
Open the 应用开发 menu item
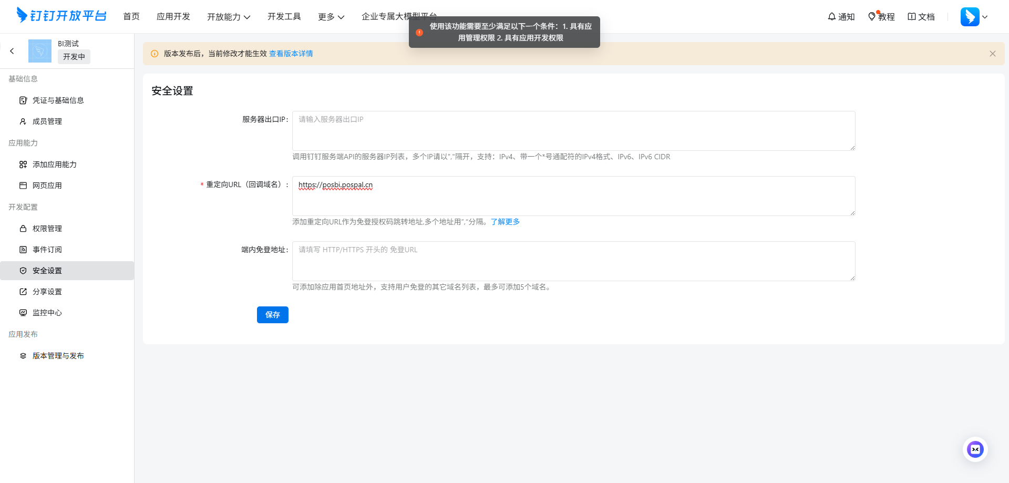point(173,16)
